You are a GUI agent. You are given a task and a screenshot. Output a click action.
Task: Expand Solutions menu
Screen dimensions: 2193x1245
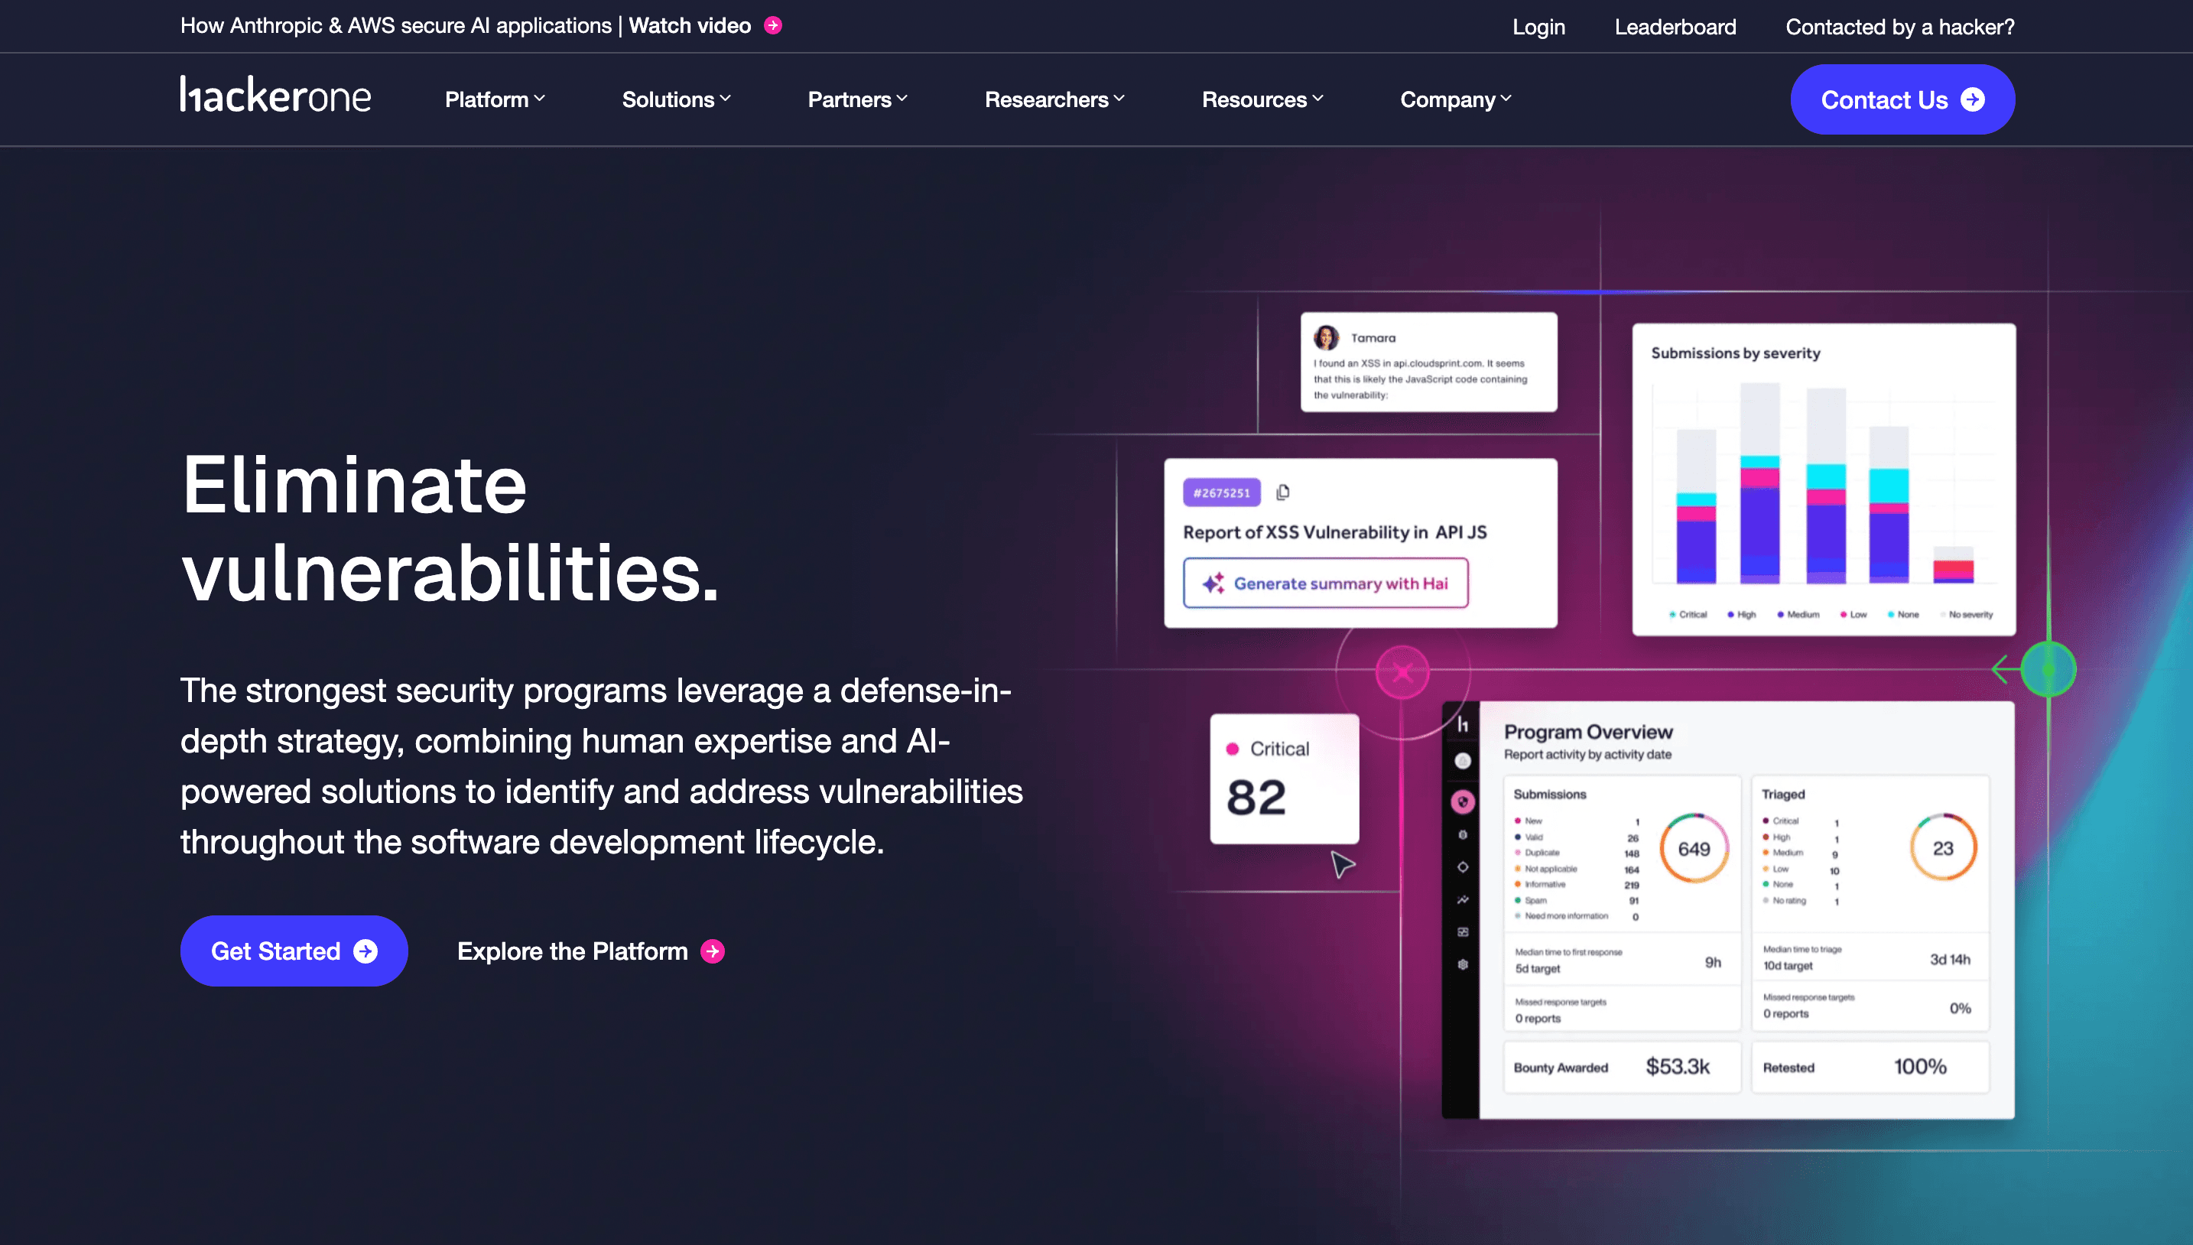[x=676, y=99]
